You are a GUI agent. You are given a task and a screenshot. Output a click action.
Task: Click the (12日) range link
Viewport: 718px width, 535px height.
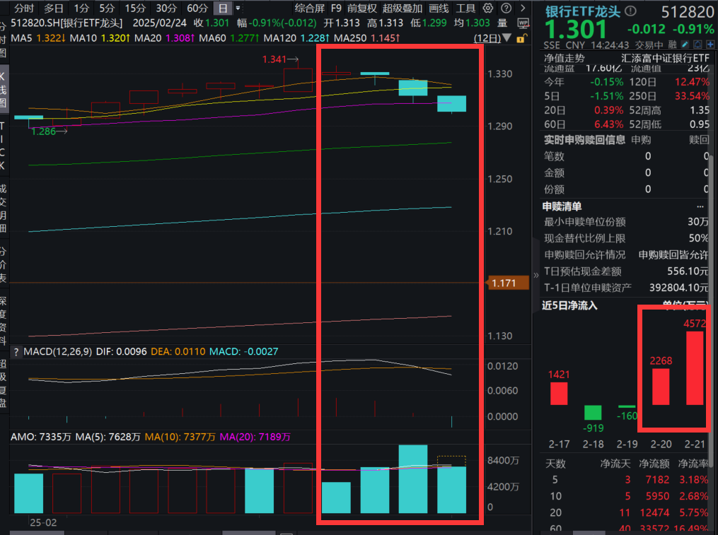coord(487,38)
